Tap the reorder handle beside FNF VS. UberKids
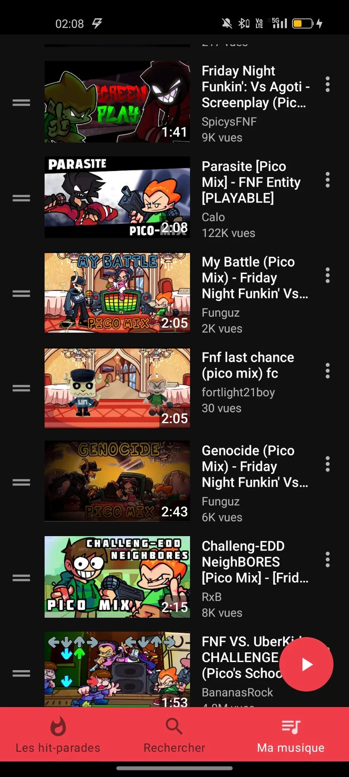Image resolution: width=349 pixels, height=777 pixels. (x=21, y=674)
